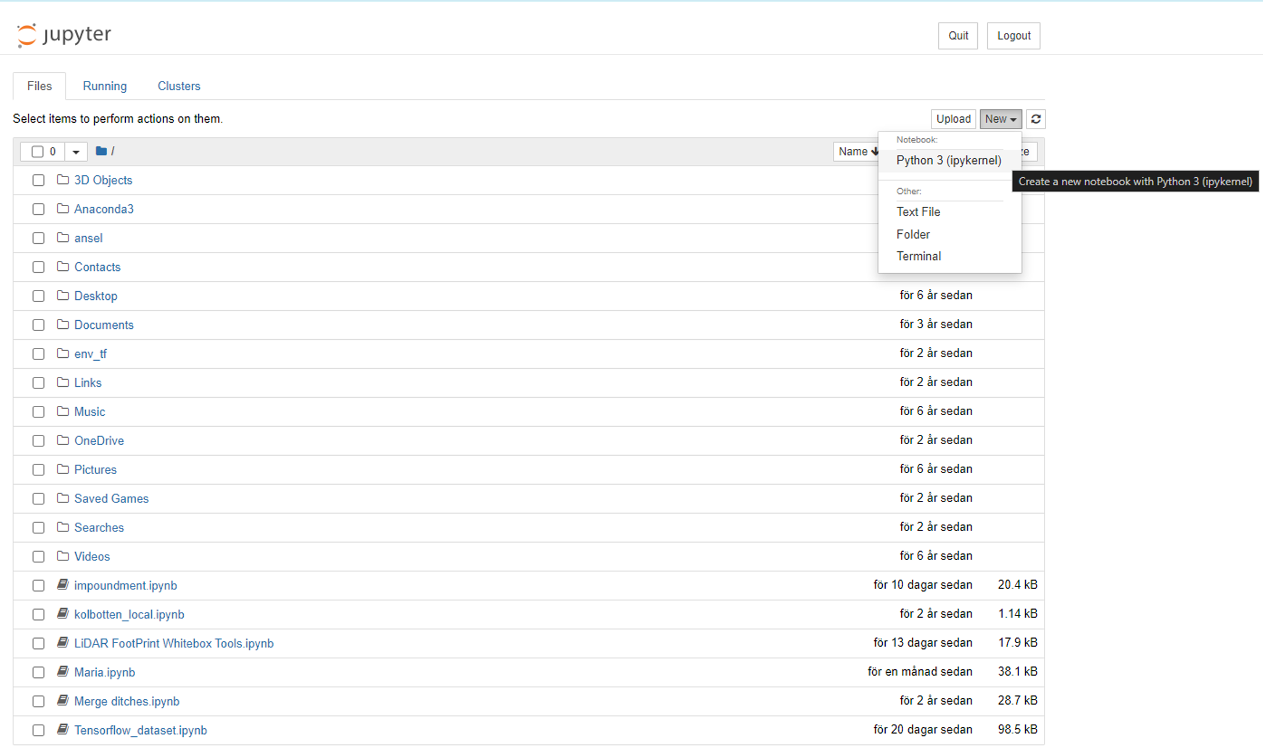Collapse the New dropdown button

click(x=1000, y=119)
